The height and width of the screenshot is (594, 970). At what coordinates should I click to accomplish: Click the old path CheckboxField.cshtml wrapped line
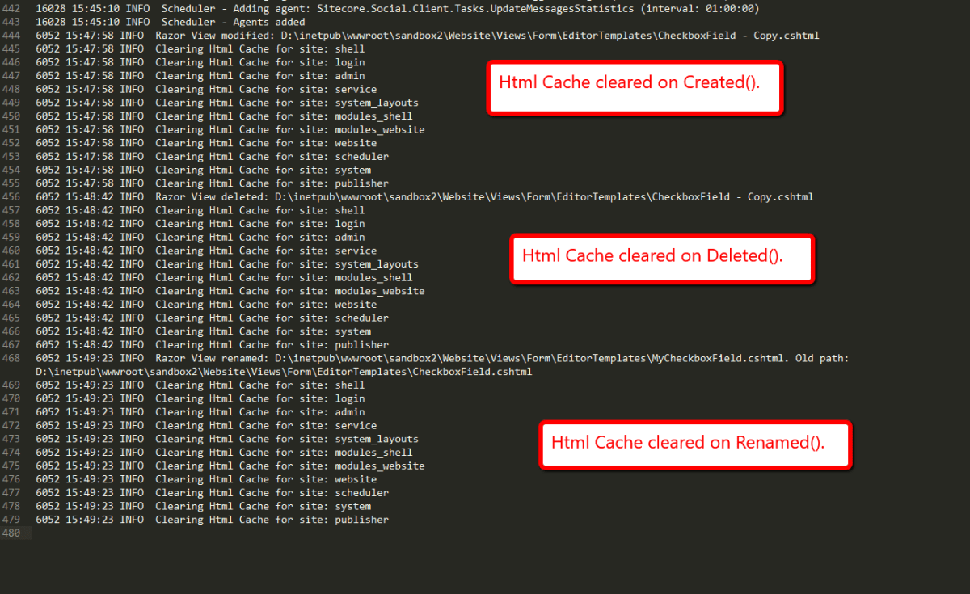tap(284, 372)
